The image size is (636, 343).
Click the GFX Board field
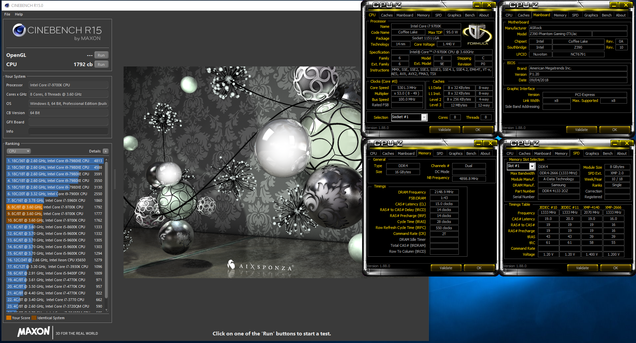[68, 122]
